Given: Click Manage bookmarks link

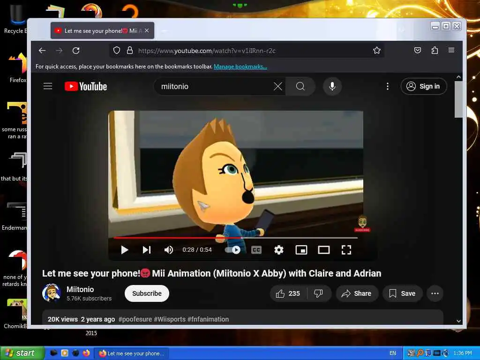Looking at the screenshot, I should point(240,67).
